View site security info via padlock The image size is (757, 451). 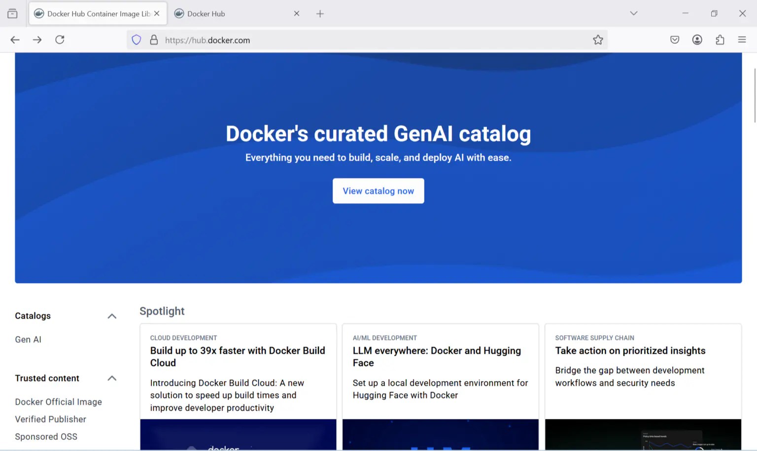click(154, 40)
